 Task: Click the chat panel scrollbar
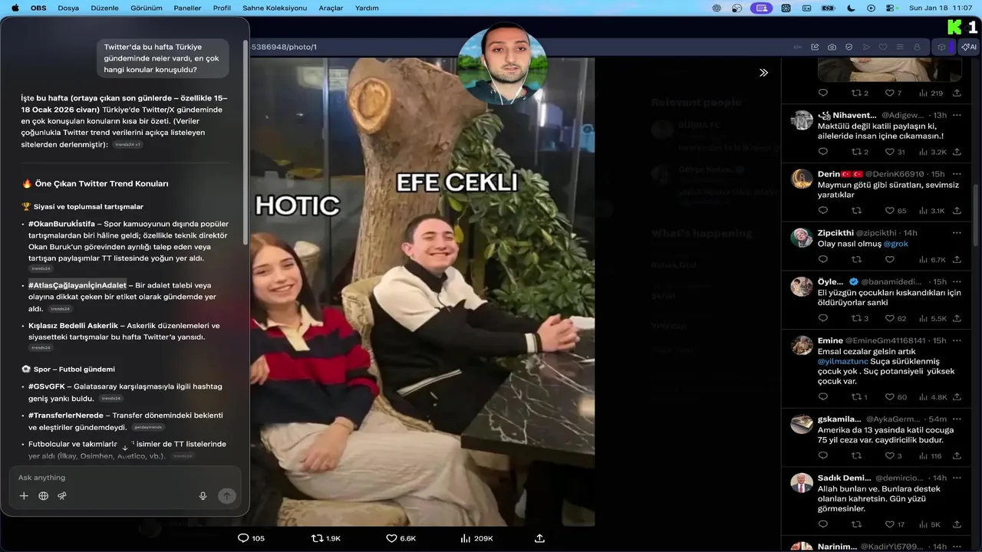(x=245, y=142)
